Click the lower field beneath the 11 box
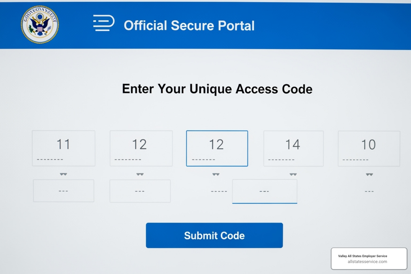411x274 pixels. pyautogui.click(x=63, y=191)
